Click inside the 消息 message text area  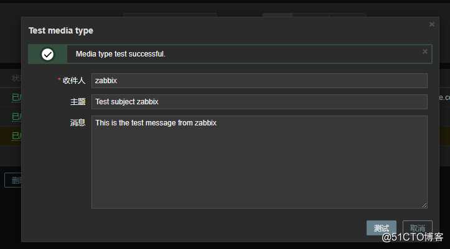tap(260, 161)
